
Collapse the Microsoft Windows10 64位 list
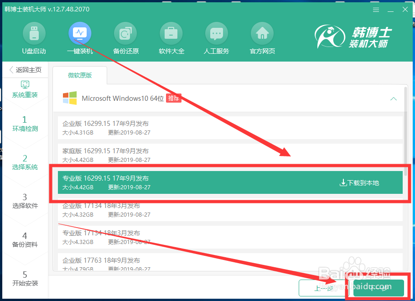click(393, 99)
